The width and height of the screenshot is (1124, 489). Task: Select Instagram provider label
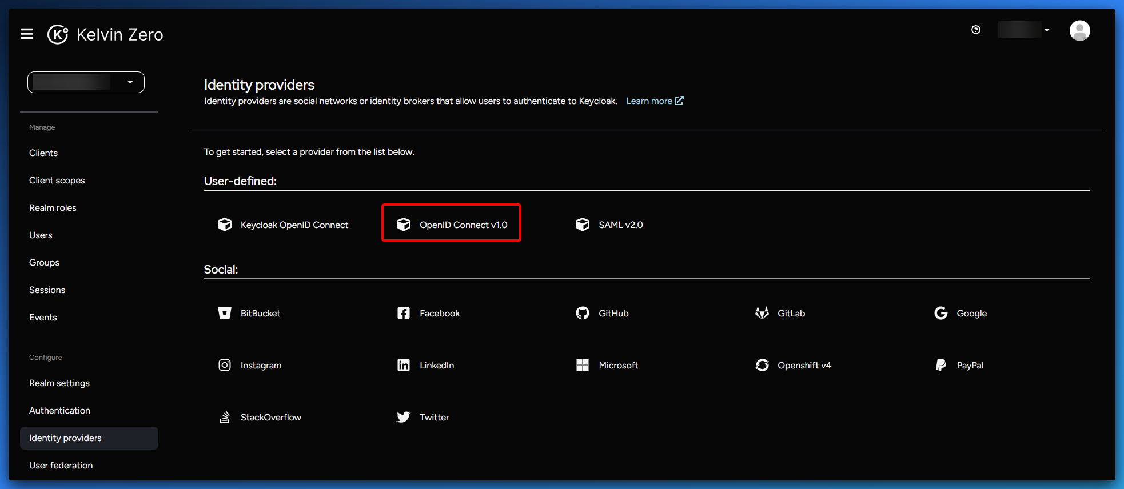(261, 366)
